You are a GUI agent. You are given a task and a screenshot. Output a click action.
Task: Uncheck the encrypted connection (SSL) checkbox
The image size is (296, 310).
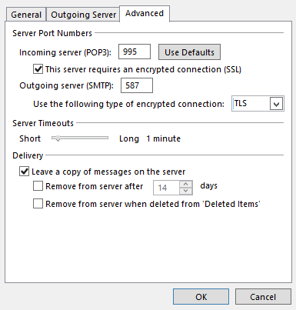click(x=38, y=69)
